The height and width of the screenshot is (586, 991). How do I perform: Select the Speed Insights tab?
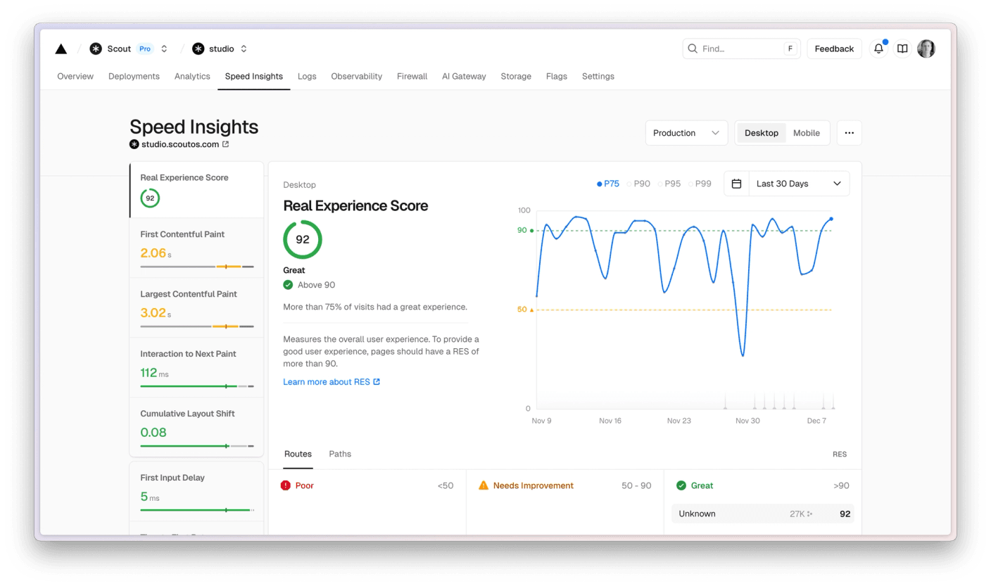coord(254,76)
